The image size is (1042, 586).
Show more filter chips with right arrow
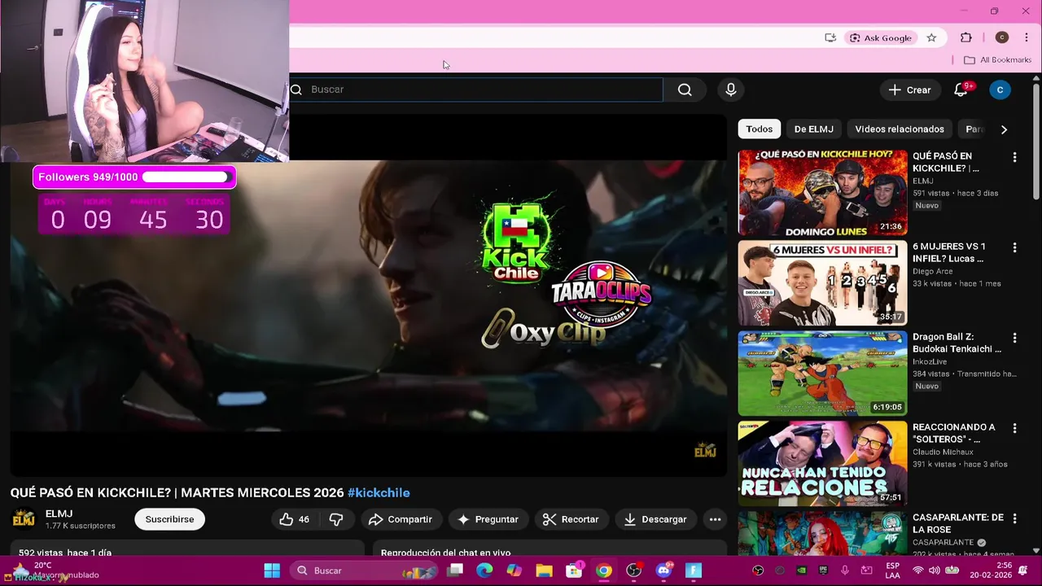[x=1004, y=129]
